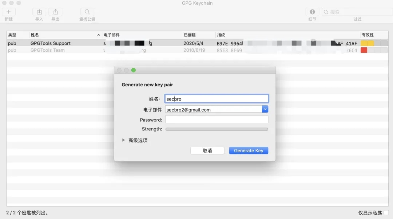The height and width of the screenshot is (219, 393).
Task: Click the Export (导出) toolbar icon
Action: [x=55, y=12]
